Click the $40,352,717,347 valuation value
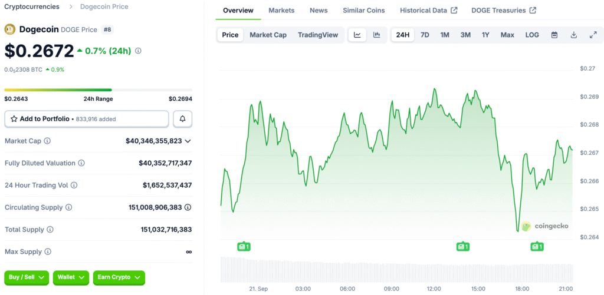The image size is (604, 295). [165, 163]
